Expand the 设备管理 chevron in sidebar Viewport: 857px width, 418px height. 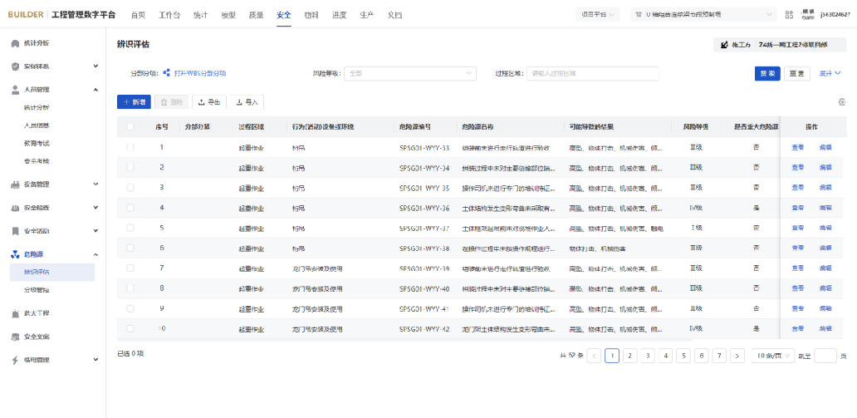(95, 184)
